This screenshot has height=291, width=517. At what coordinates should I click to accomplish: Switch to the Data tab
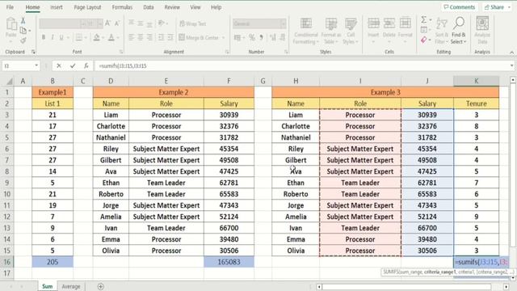pyautogui.click(x=149, y=7)
